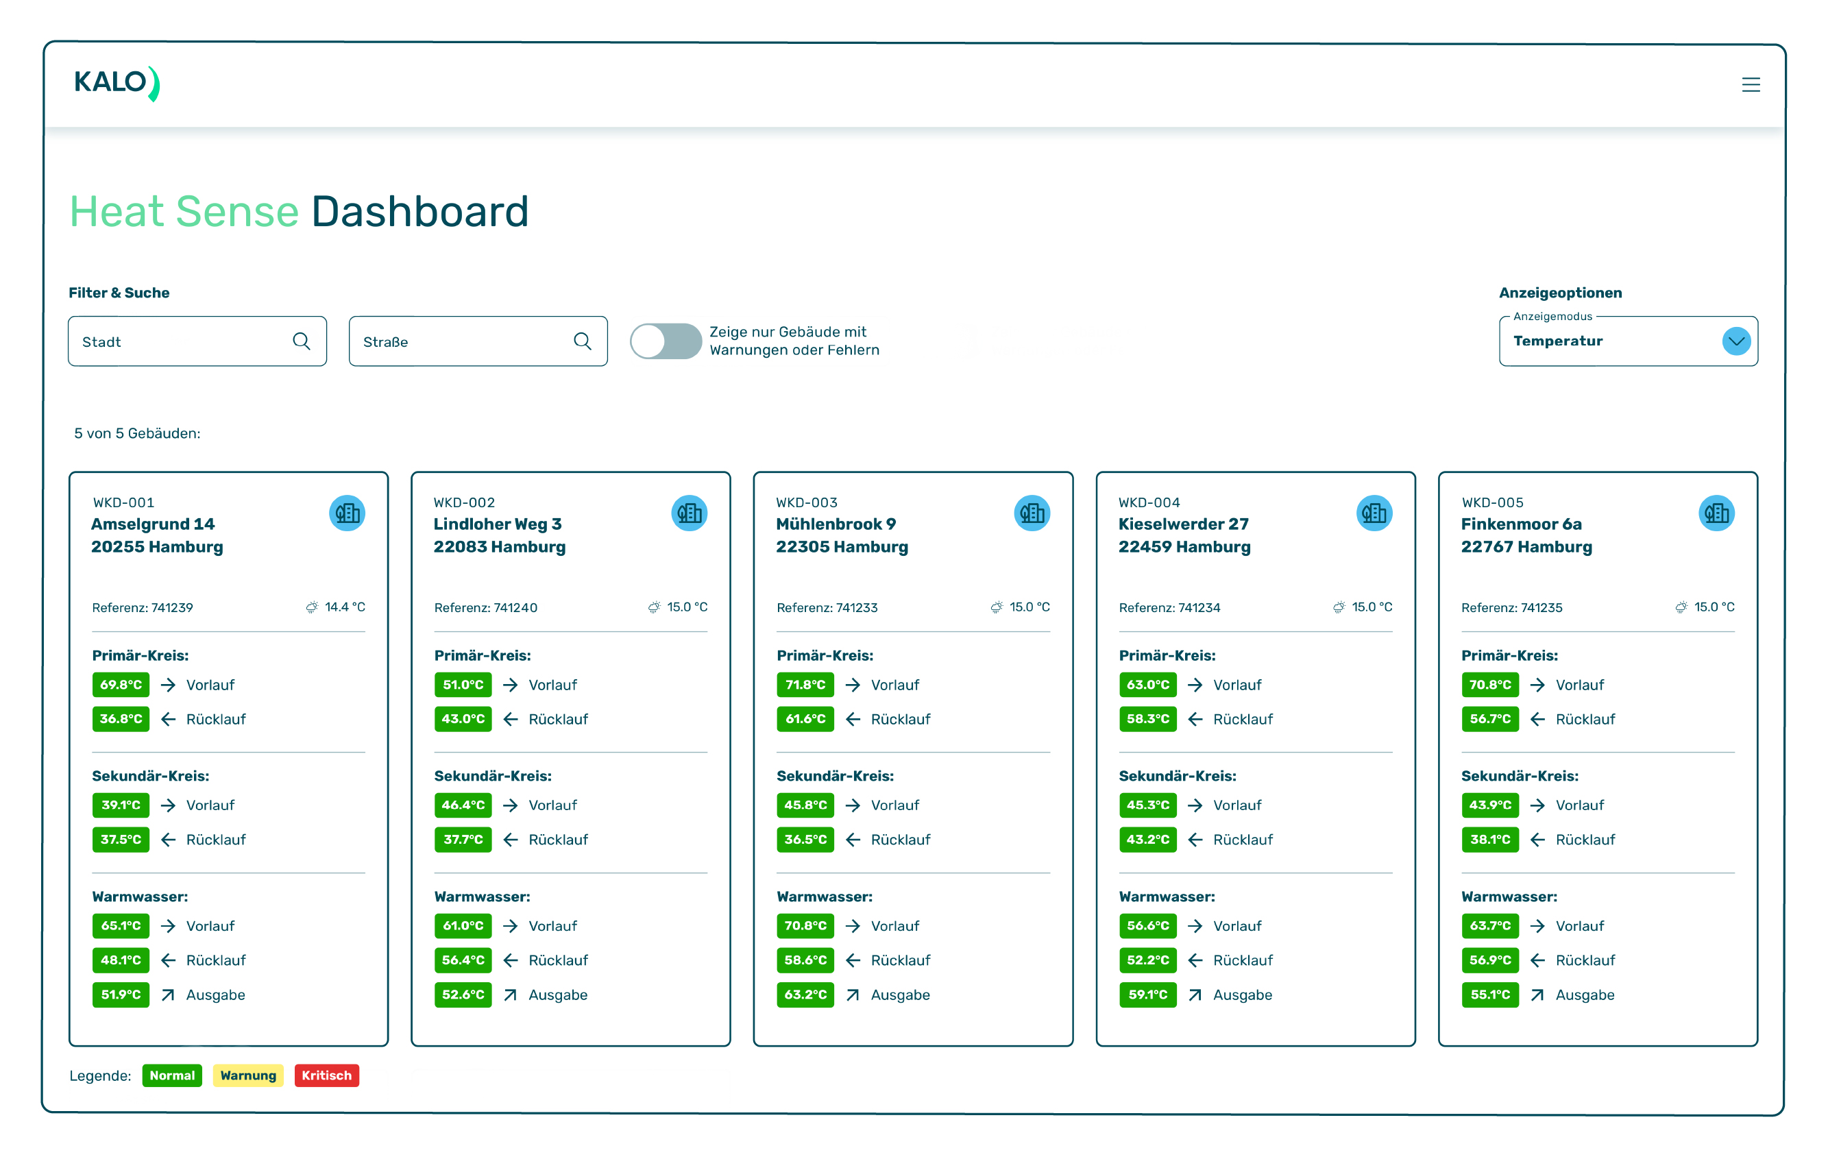The height and width of the screenshot is (1157, 1828).
Task: Click building icon on WKD-005 card
Action: [x=1716, y=513]
